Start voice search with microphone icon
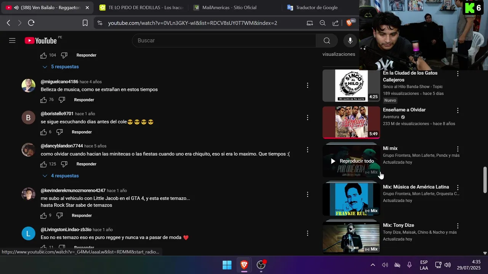Screen dimensions: 488x274 tap(350, 41)
